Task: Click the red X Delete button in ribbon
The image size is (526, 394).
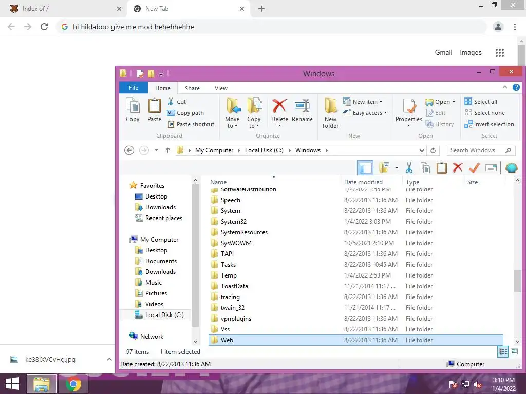Action: pos(279,106)
